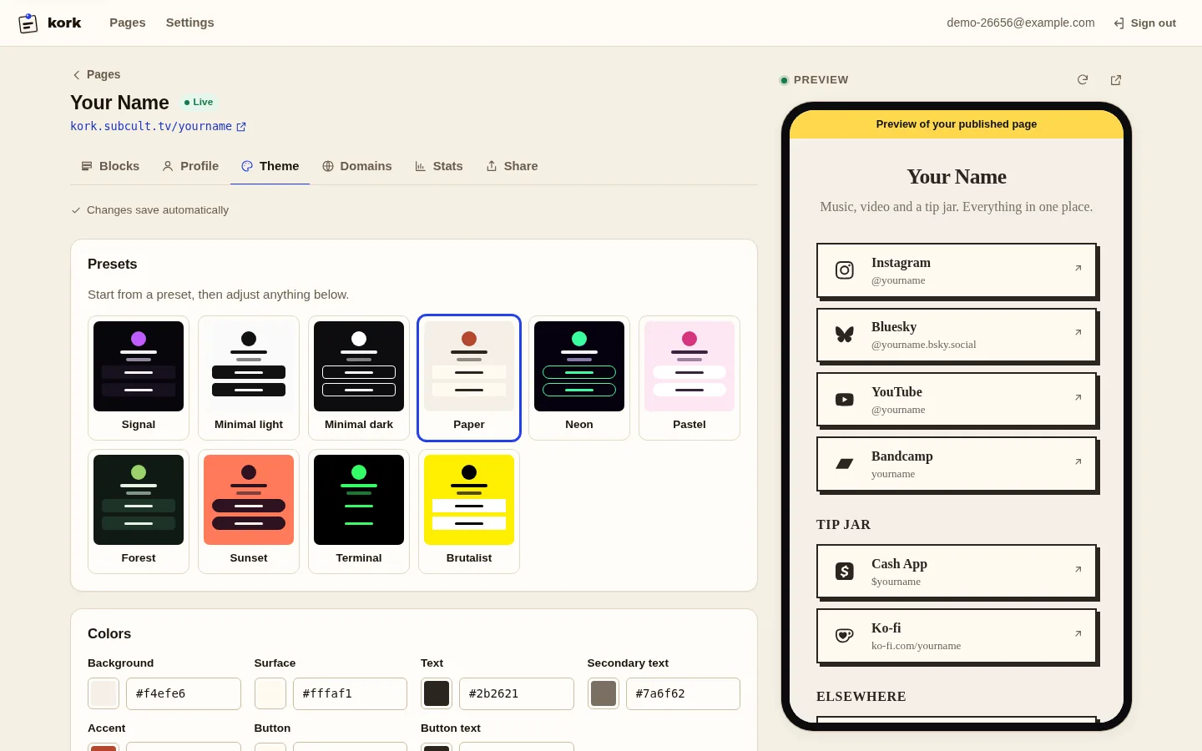
Task: Click the YouTube icon in preview
Action: pos(845,400)
